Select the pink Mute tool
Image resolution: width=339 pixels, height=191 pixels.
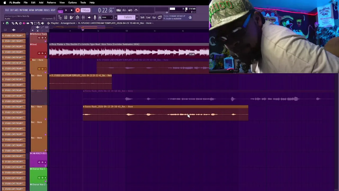click(24, 23)
